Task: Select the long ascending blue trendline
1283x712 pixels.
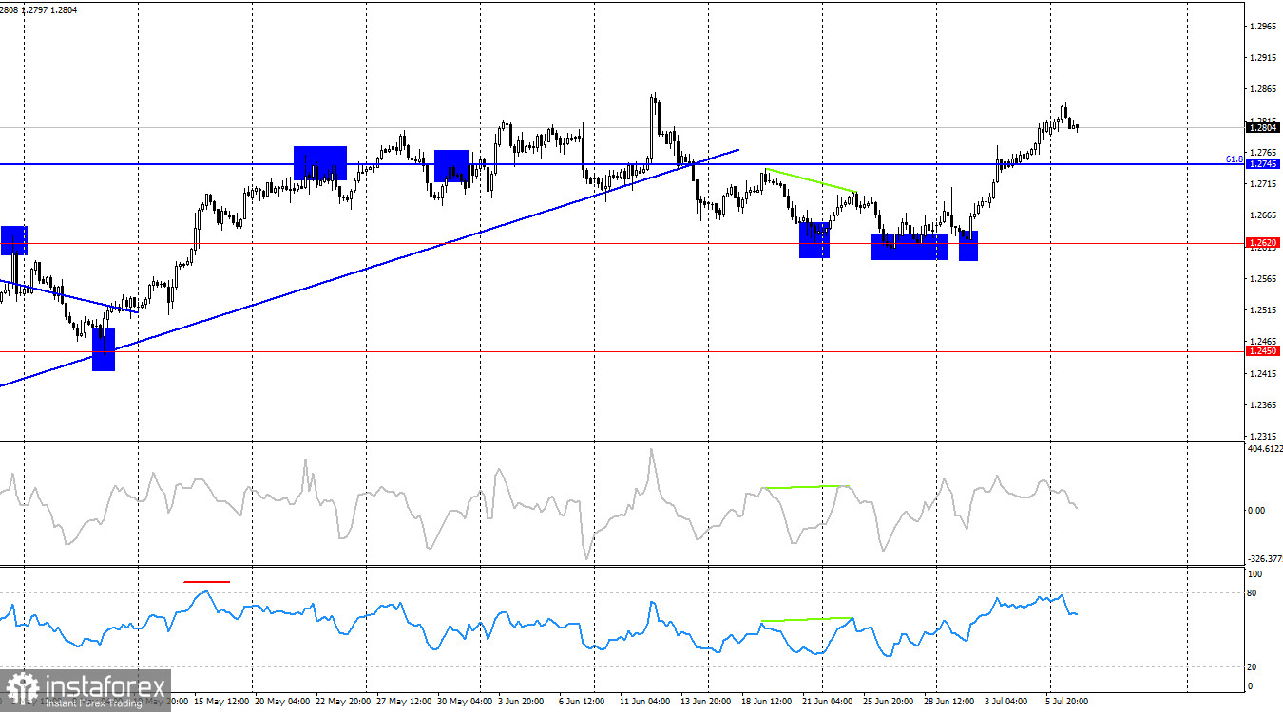Action: tap(369, 267)
